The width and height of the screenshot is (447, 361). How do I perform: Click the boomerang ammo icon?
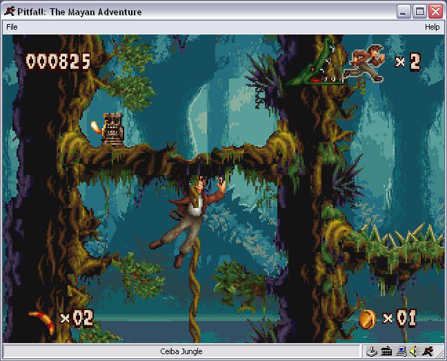[41, 322]
